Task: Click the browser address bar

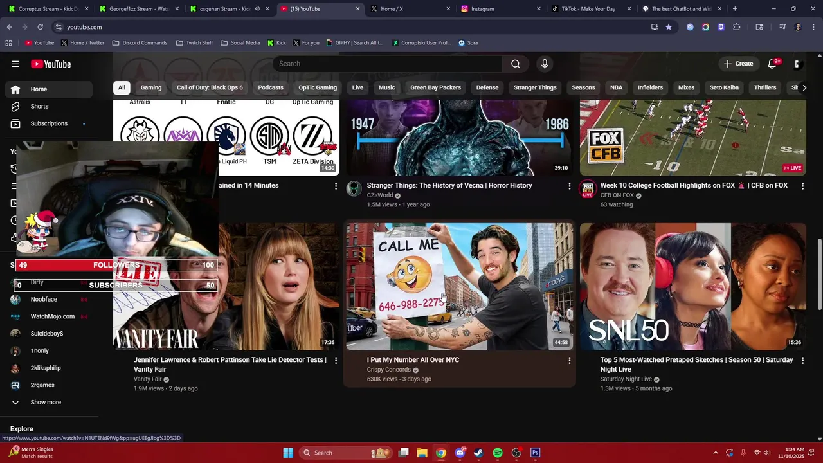Action: [x=347, y=27]
